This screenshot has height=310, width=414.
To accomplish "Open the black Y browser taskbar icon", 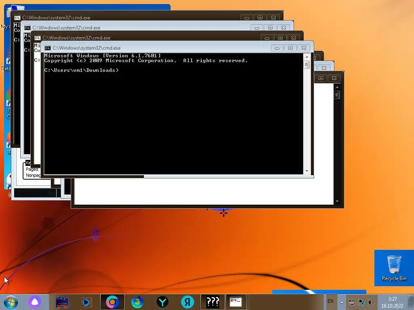I will [163, 302].
